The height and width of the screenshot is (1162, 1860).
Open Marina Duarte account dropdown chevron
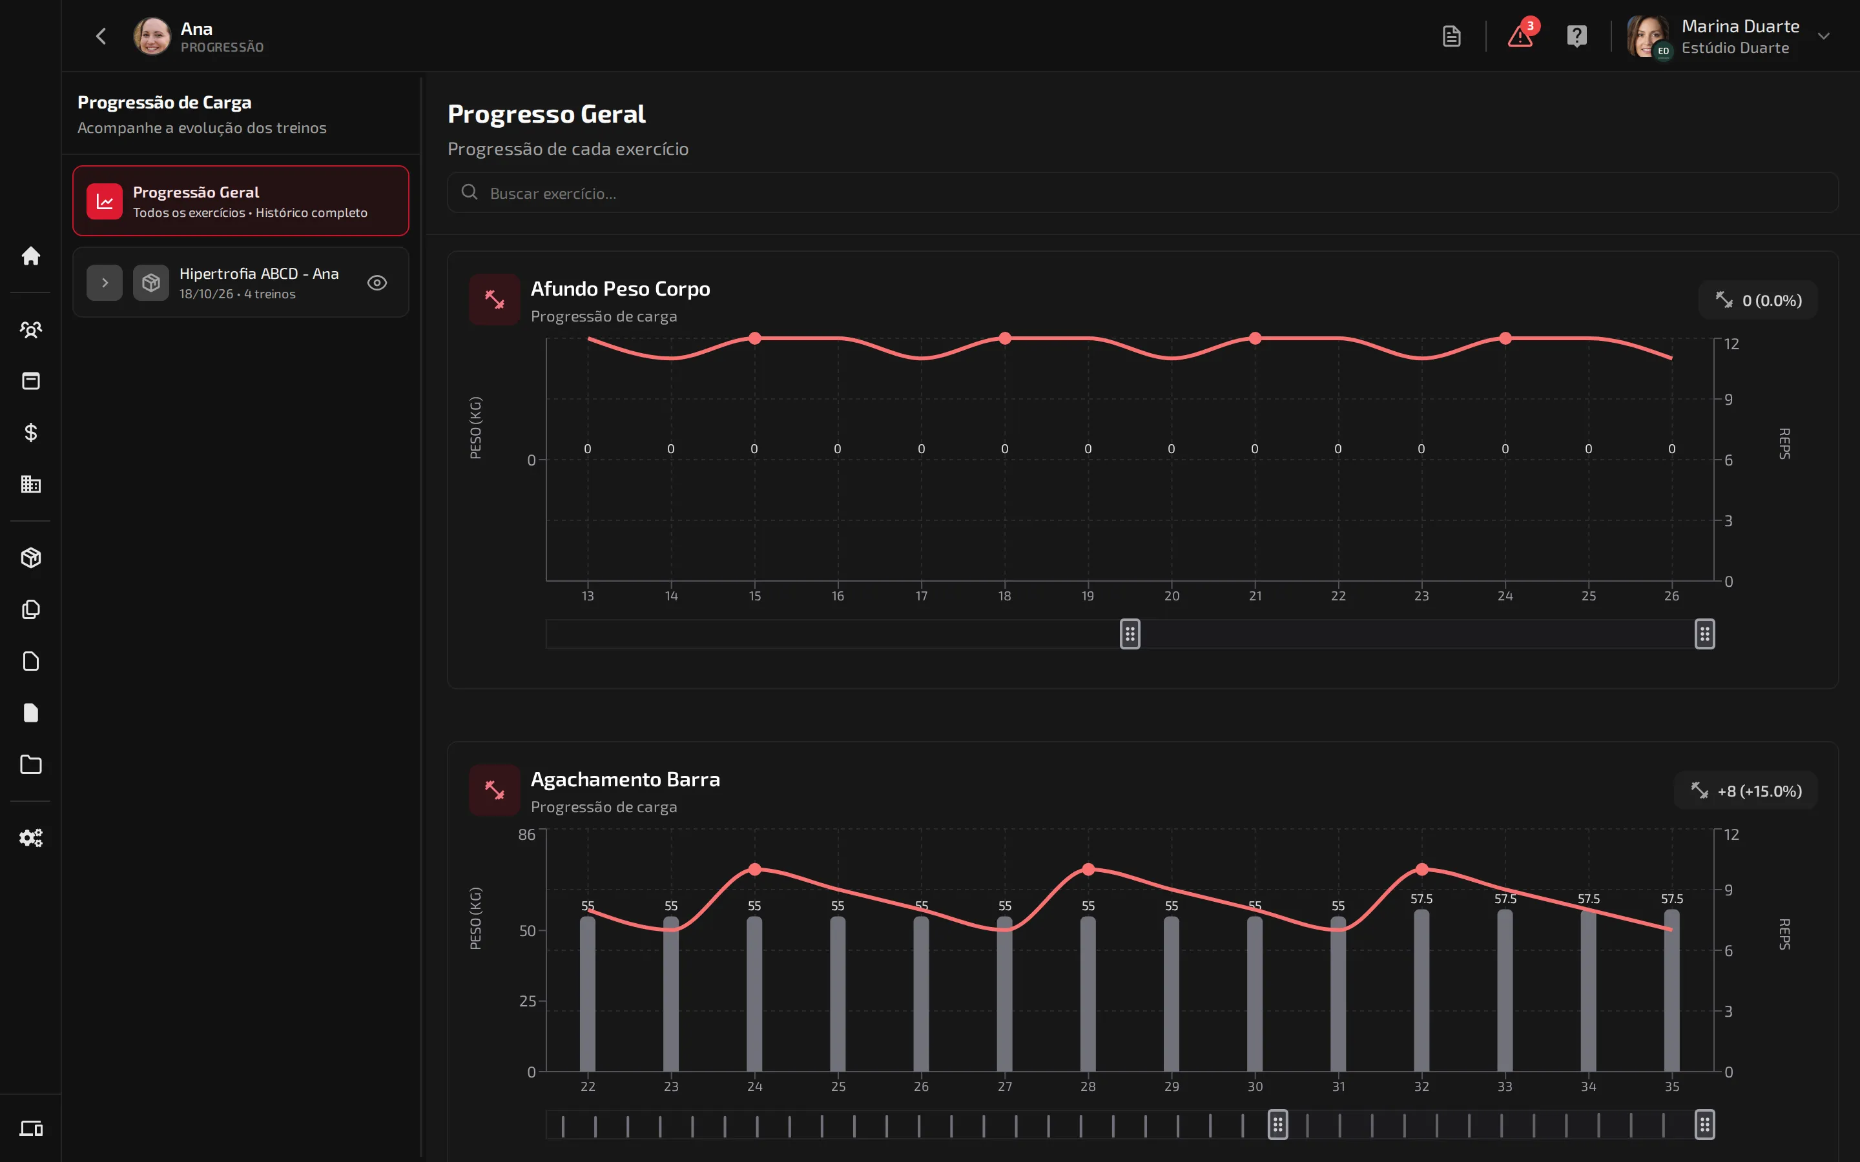1824,36
